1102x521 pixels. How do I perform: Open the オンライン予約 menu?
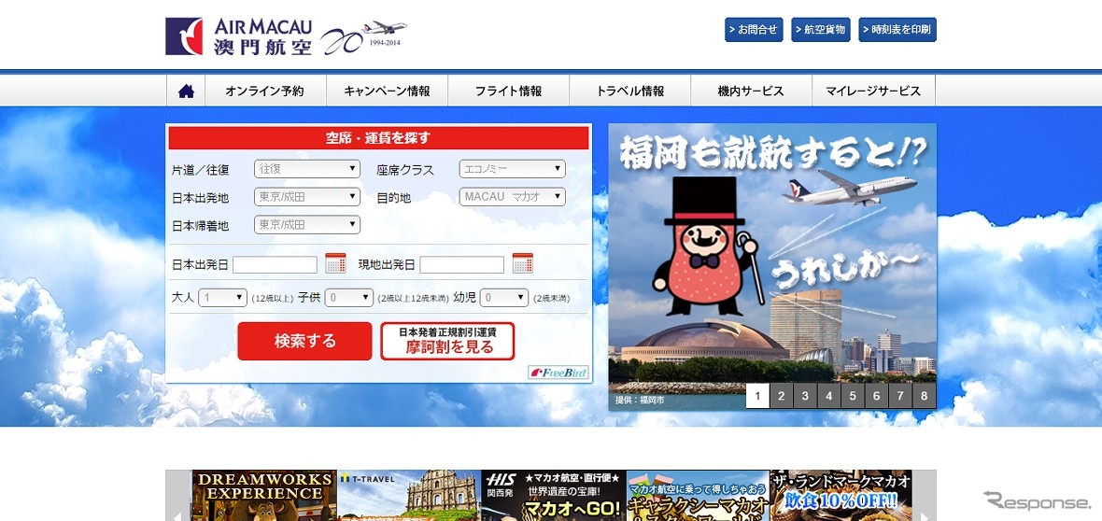click(265, 91)
